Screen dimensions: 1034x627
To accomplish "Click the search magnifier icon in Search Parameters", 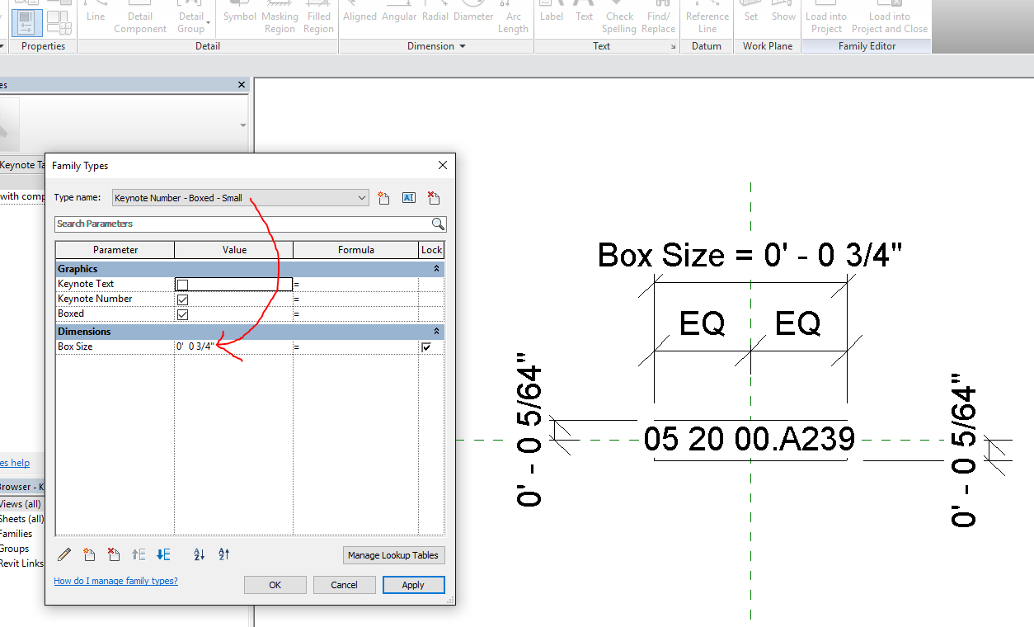I will tap(438, 224).
